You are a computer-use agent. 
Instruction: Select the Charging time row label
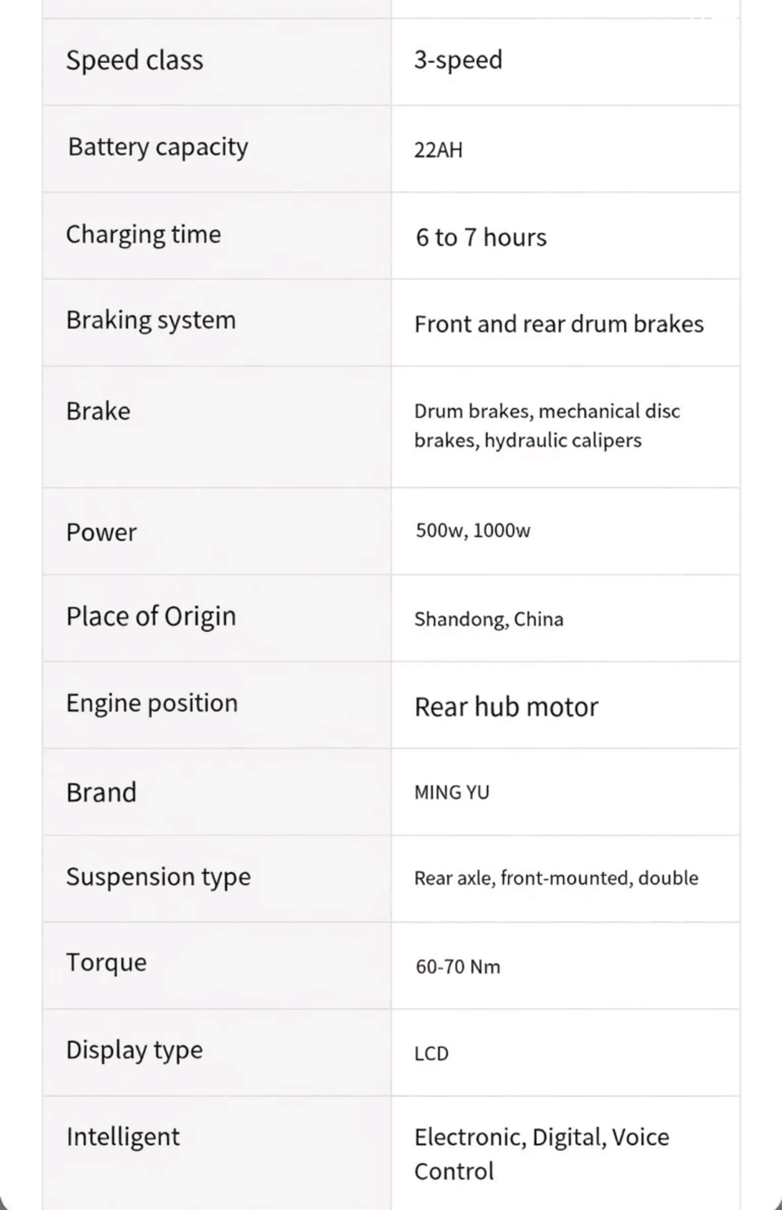[x=144, y=234]
